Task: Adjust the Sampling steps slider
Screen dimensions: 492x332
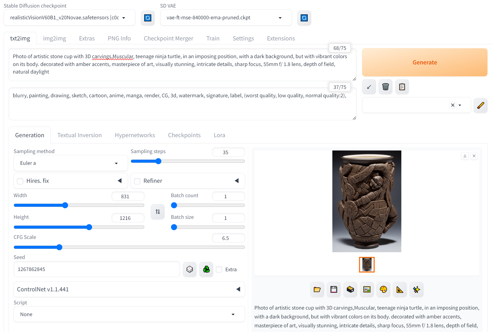Action: (188, 161)
